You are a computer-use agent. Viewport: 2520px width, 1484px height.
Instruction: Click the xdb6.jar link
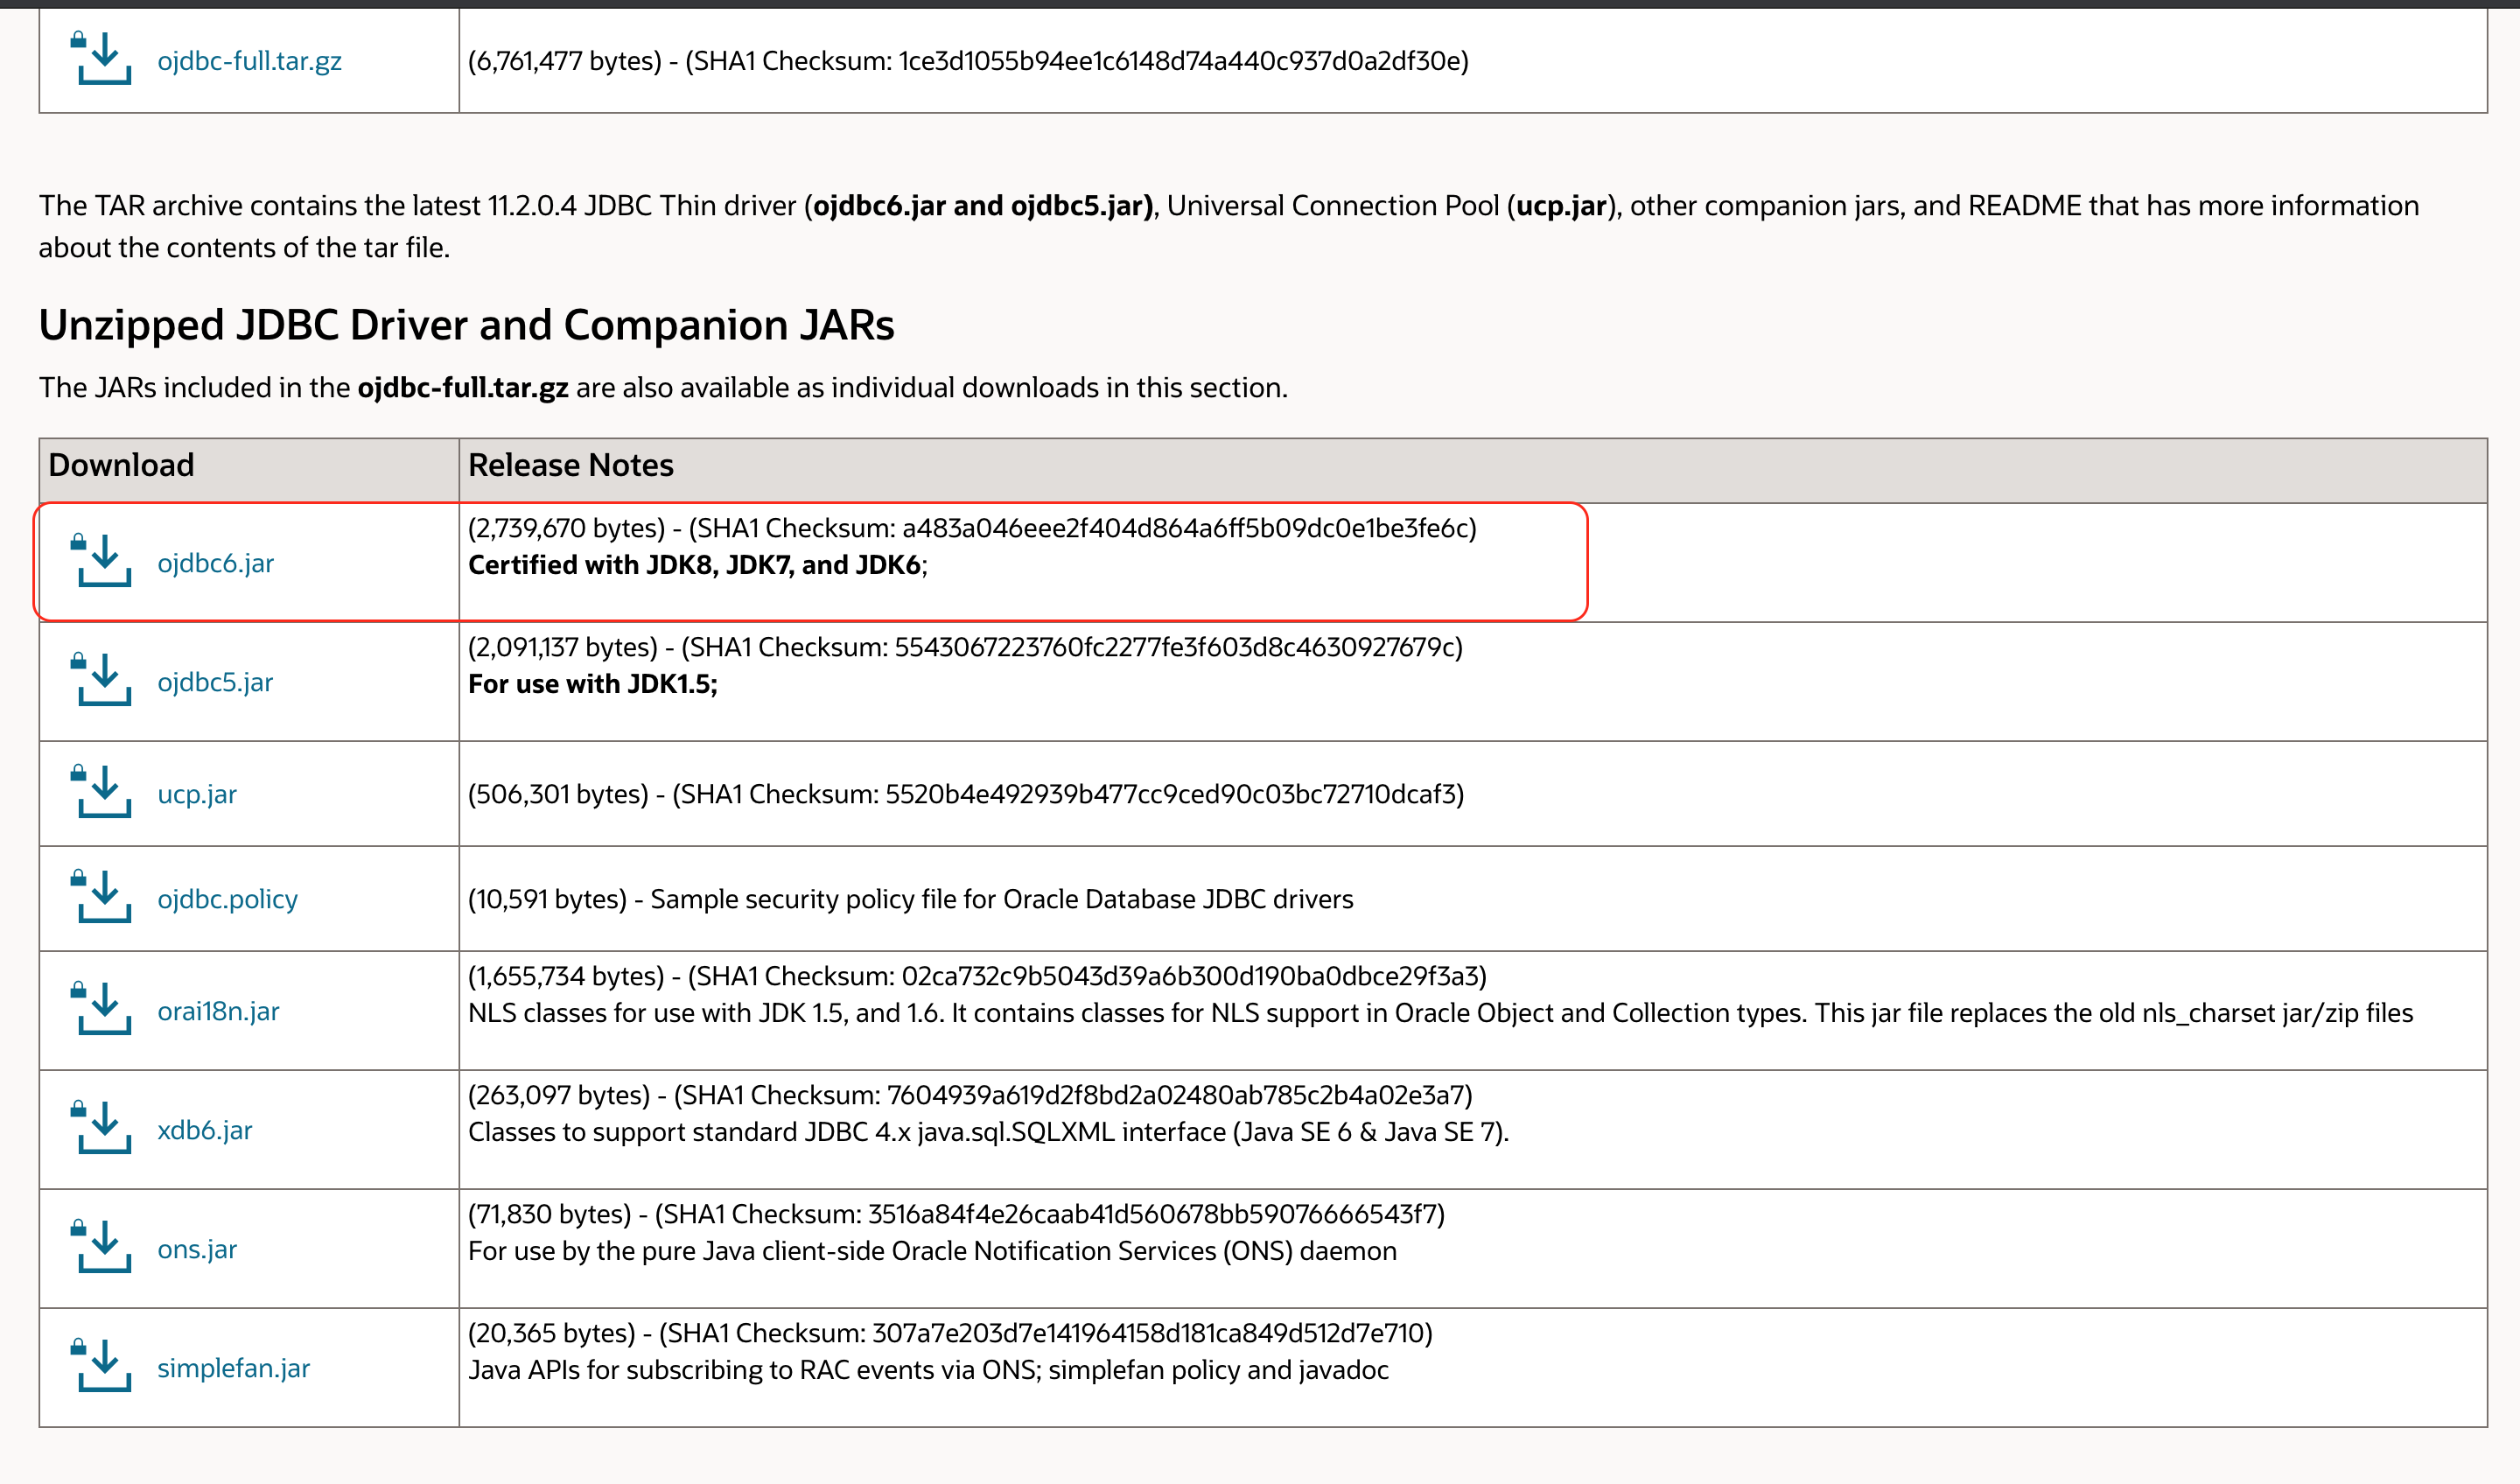point(205,1130)
